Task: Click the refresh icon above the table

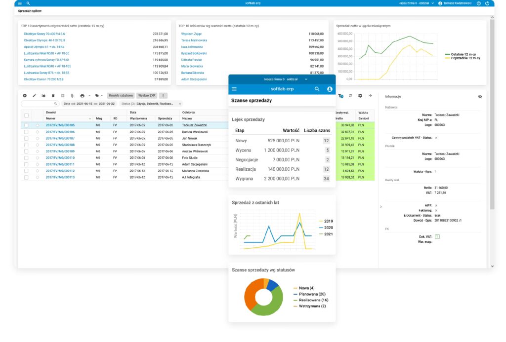Action: click(350, 96)
